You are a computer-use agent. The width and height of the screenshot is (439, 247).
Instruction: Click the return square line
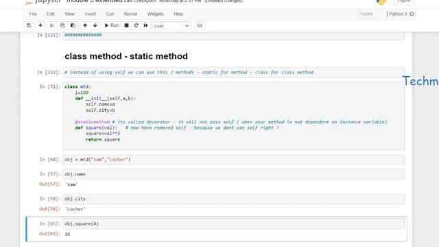(103, 139)
